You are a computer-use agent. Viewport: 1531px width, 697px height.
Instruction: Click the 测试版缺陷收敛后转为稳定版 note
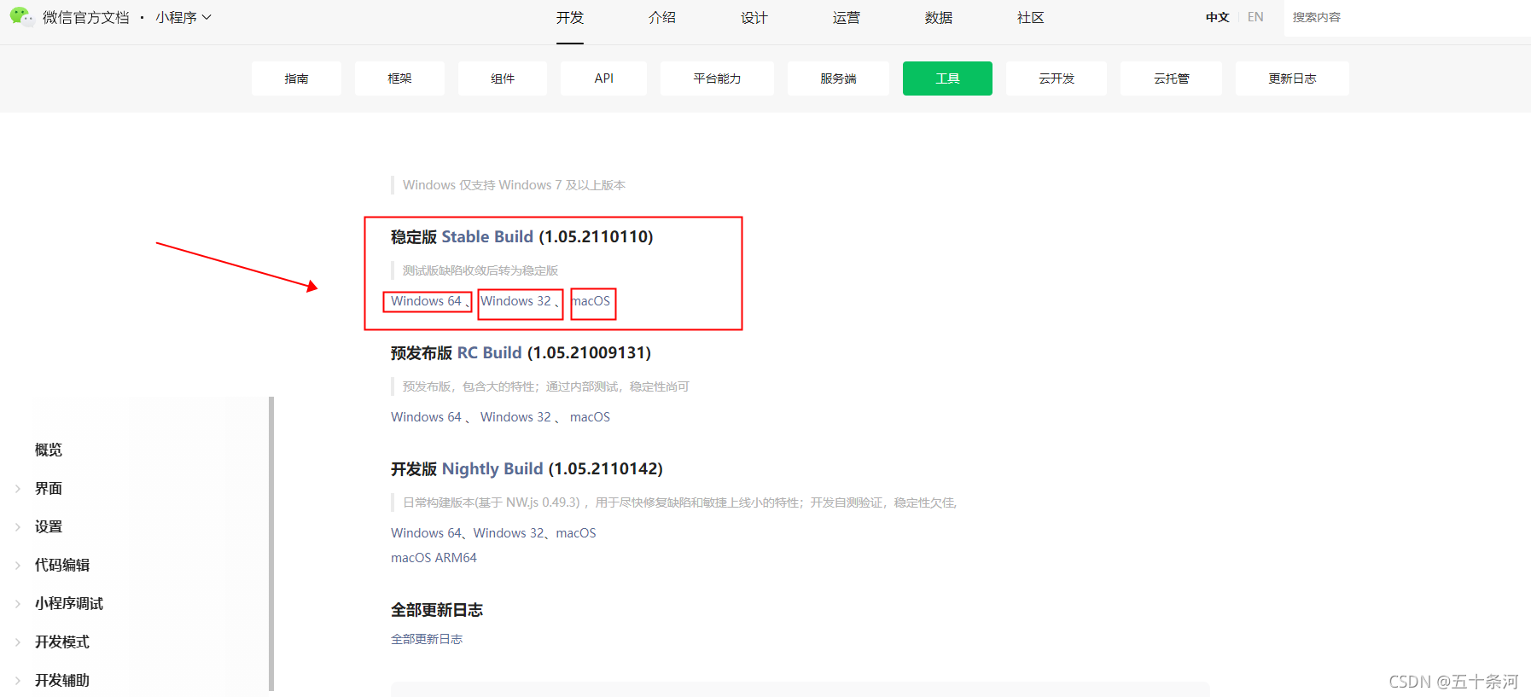[x=480, y=270]
